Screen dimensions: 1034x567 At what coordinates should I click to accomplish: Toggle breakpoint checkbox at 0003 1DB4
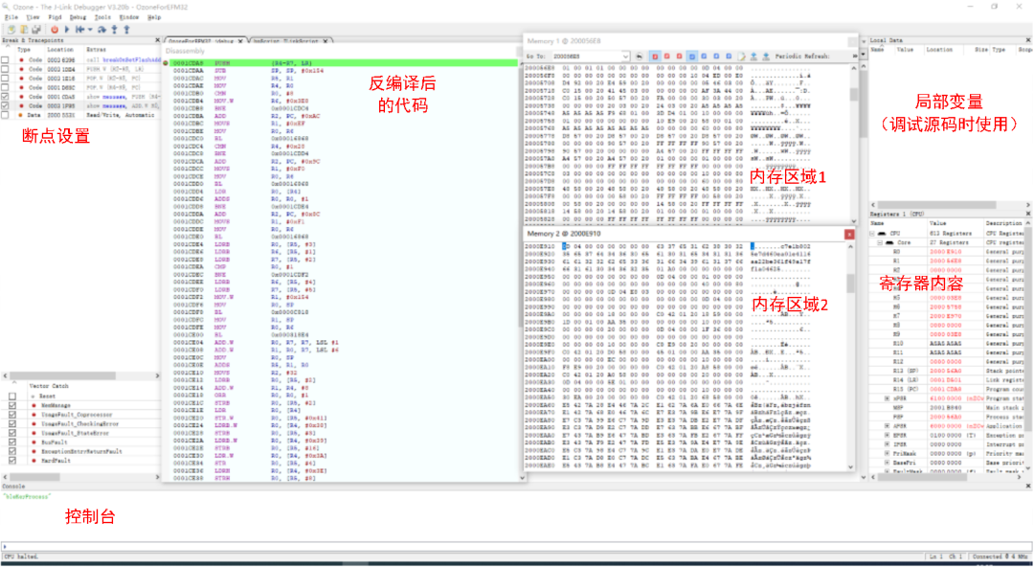coord(6,69)
